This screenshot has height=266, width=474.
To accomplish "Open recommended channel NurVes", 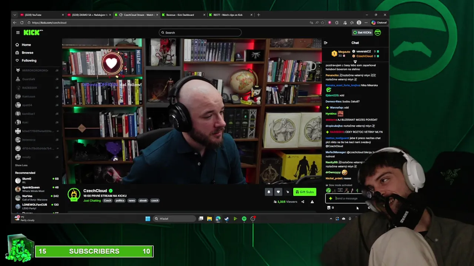I will [37, 197].
